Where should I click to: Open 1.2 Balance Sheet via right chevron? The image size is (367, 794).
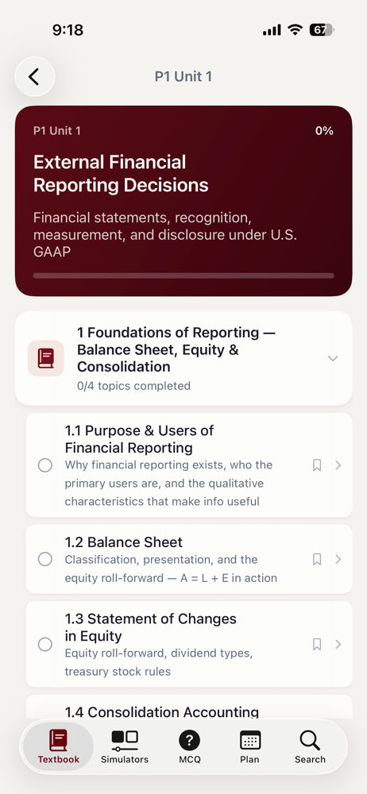(x=338, y=559)
